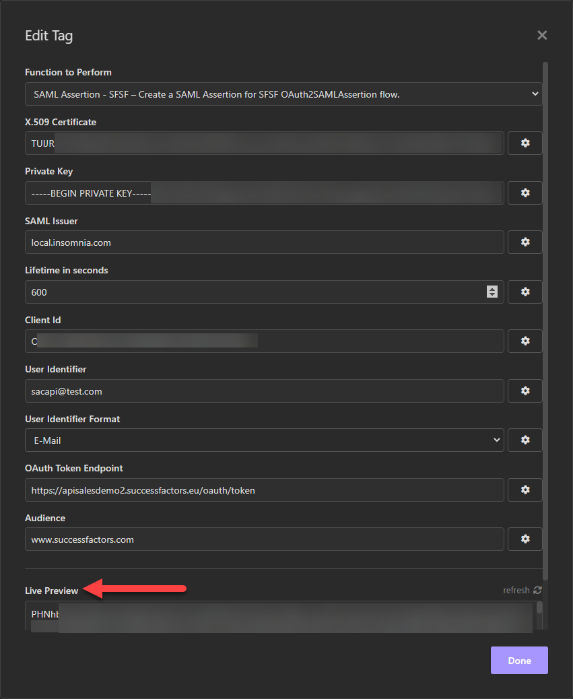Open gear options for OAuth Token Endpoint

click(525, 490)
